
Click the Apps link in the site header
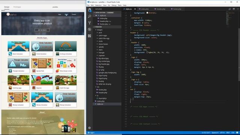point(60,14)
